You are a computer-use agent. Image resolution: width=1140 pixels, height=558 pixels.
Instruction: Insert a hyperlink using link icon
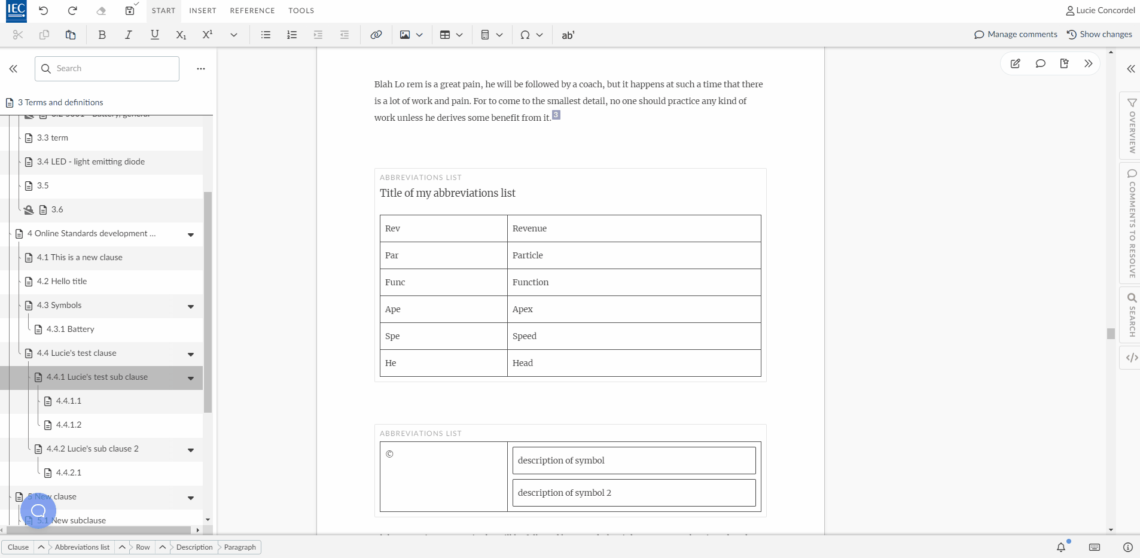[376, 35]
